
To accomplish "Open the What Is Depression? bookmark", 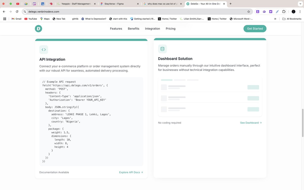I will 94,19.
